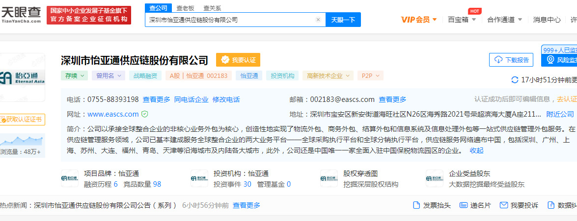This screenshot has height=221, width=577.
Task: Click the 投资机构 logo icon in stats row
Action: point(199,178)
